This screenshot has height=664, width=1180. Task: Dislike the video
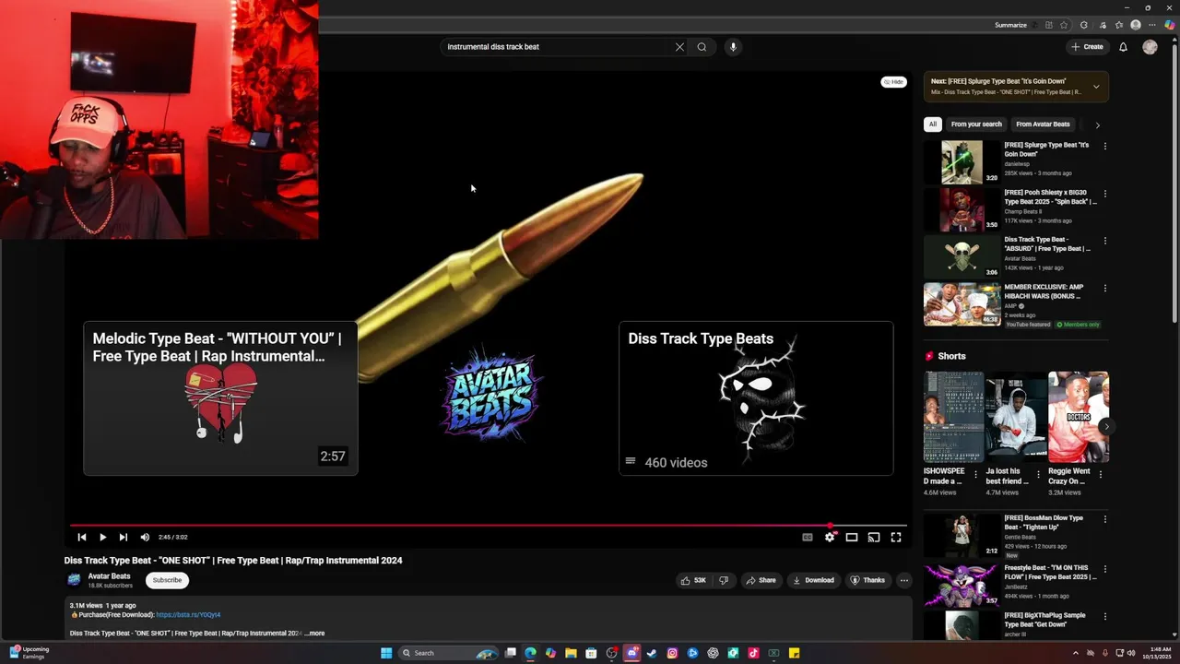tap(724, 580)
